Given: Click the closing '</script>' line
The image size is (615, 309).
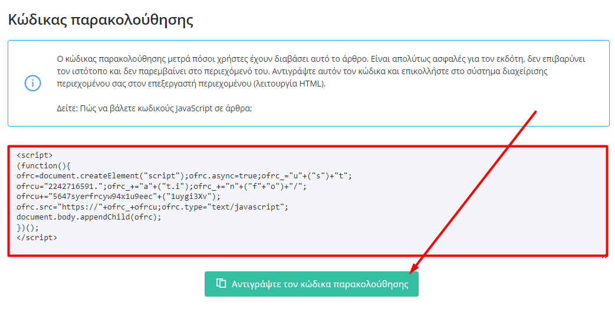Looking at the screenshot, I should (37, 238).
